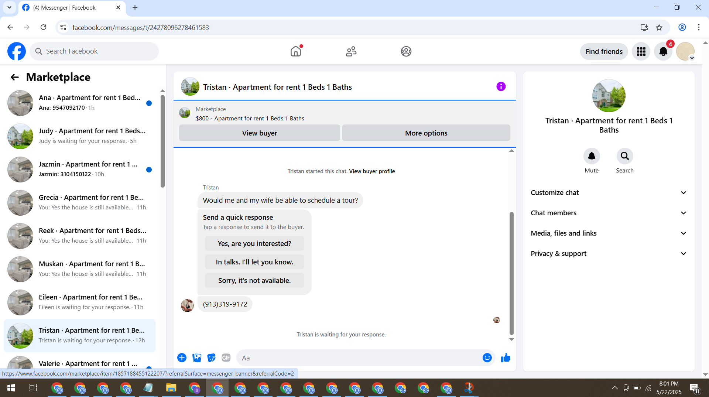Screen dimensions: 709x397
Task: Show hidden system tray icons
Action: [614, 388]
